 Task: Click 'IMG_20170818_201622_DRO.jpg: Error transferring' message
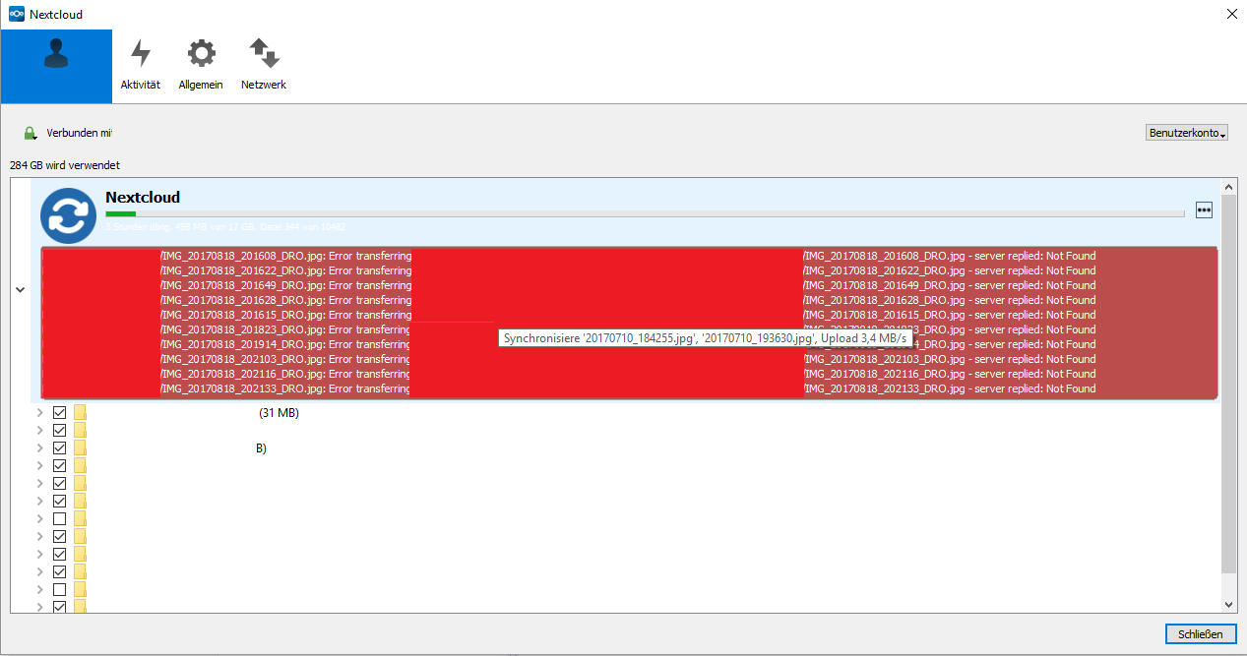point(285,270)
